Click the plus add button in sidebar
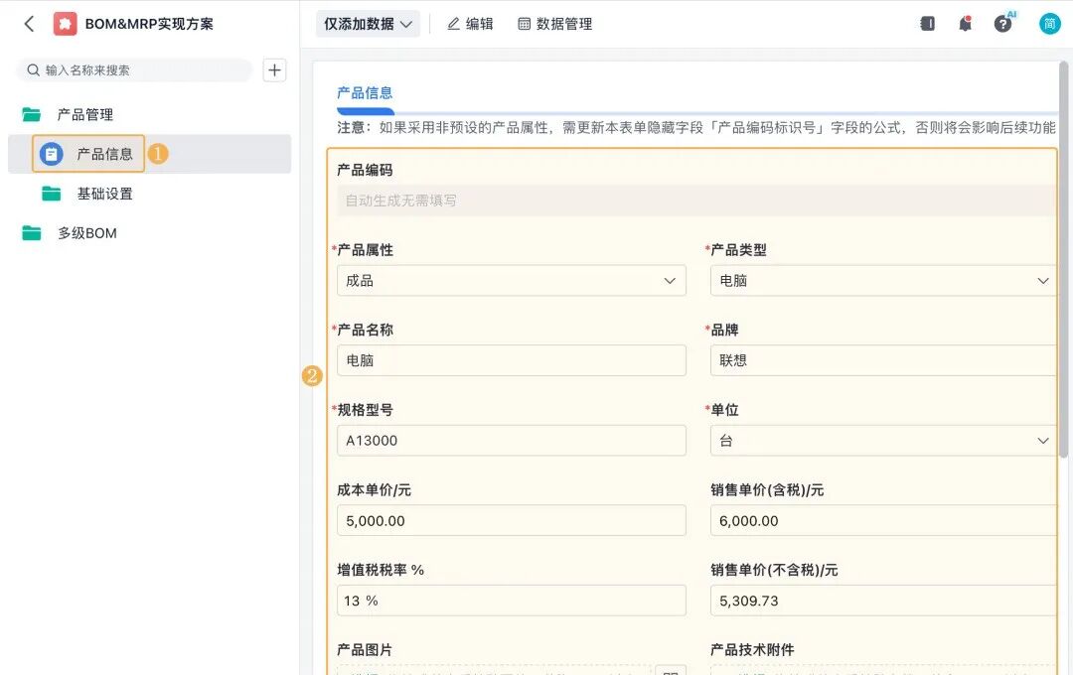 [274, 69]
